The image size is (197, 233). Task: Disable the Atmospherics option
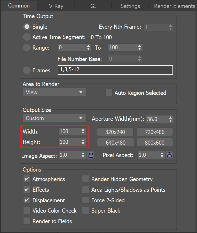[27, 179]
